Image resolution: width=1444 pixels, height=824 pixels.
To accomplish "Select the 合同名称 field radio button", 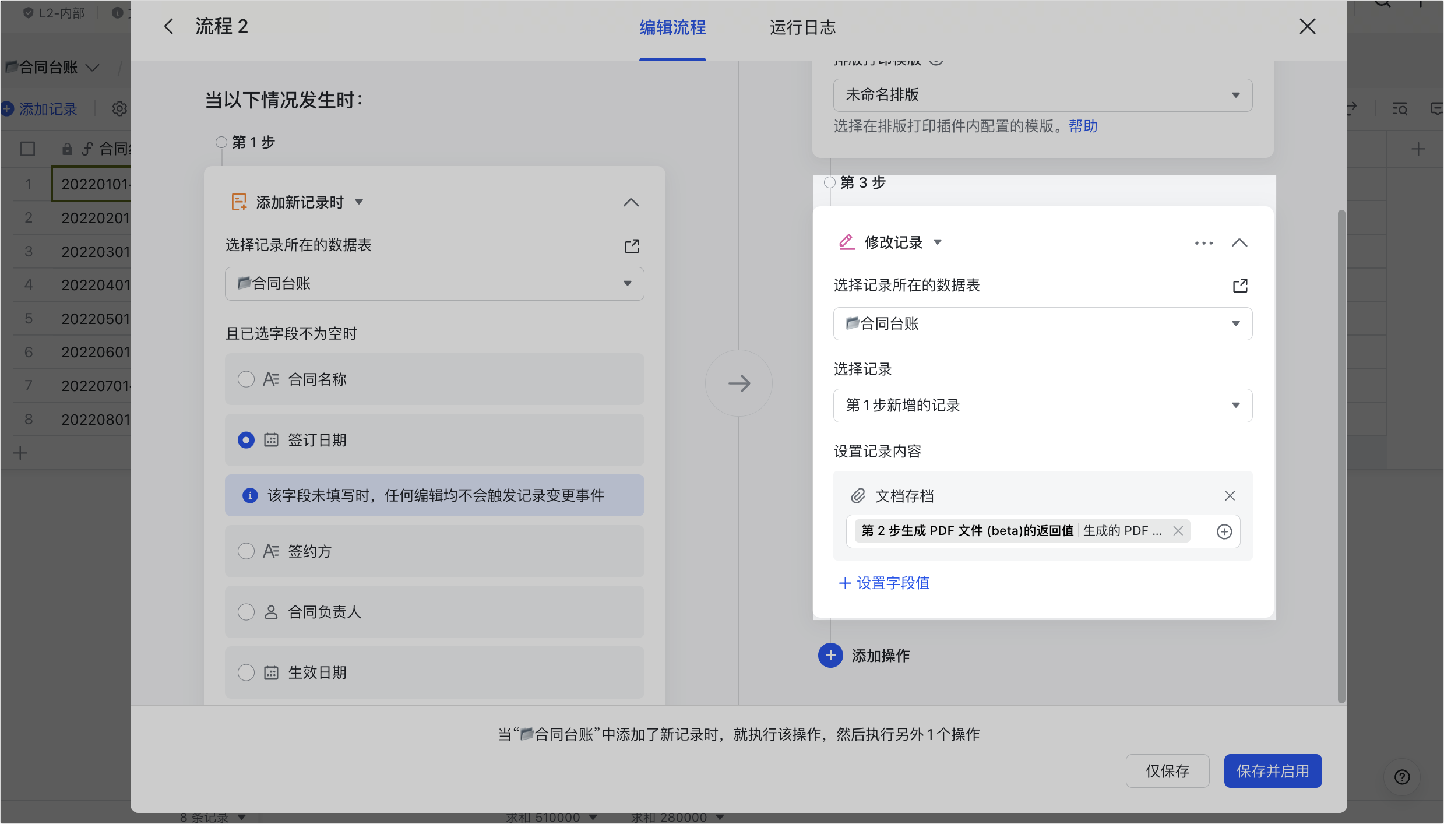I will tap(246, 379).
